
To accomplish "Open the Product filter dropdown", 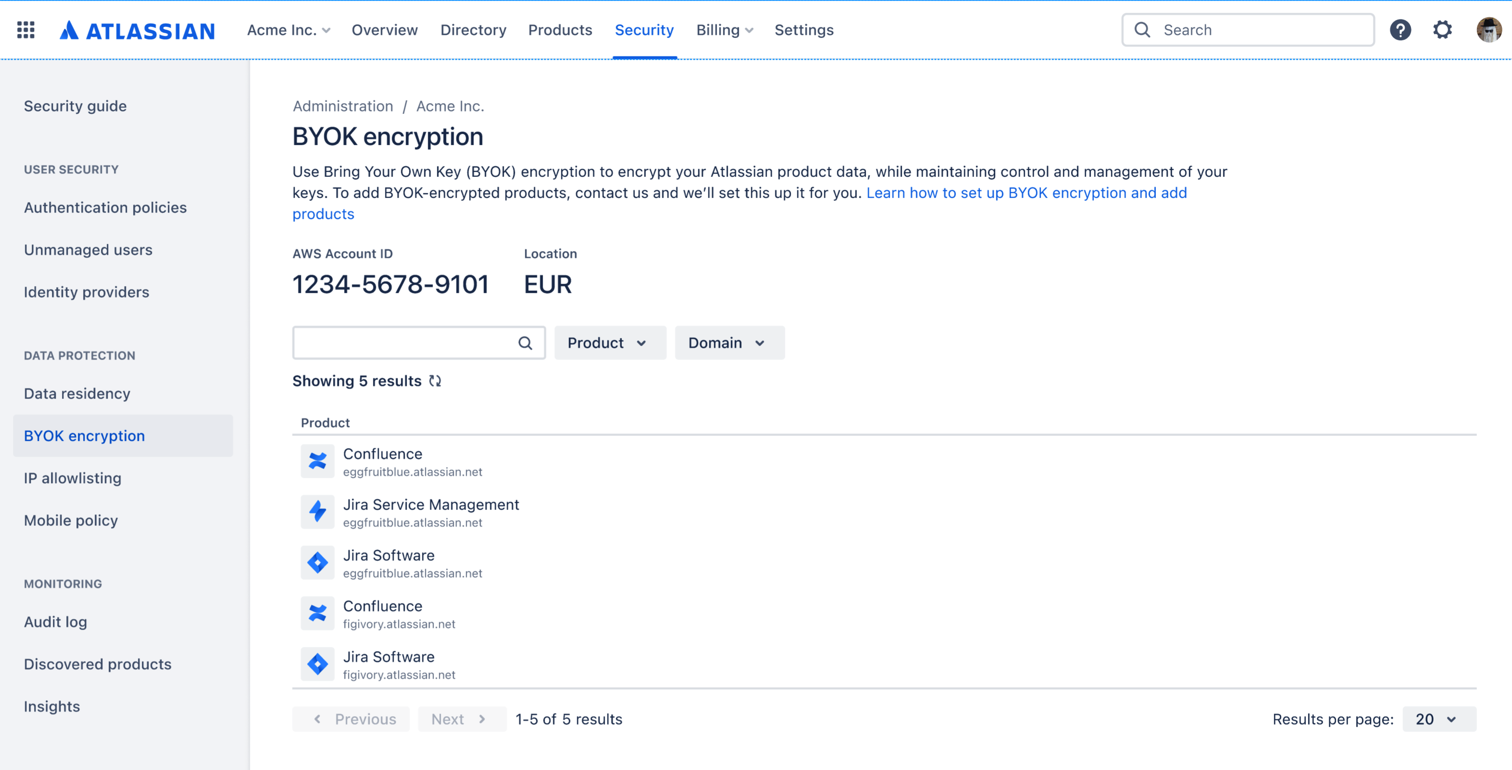I will [609, 343].
